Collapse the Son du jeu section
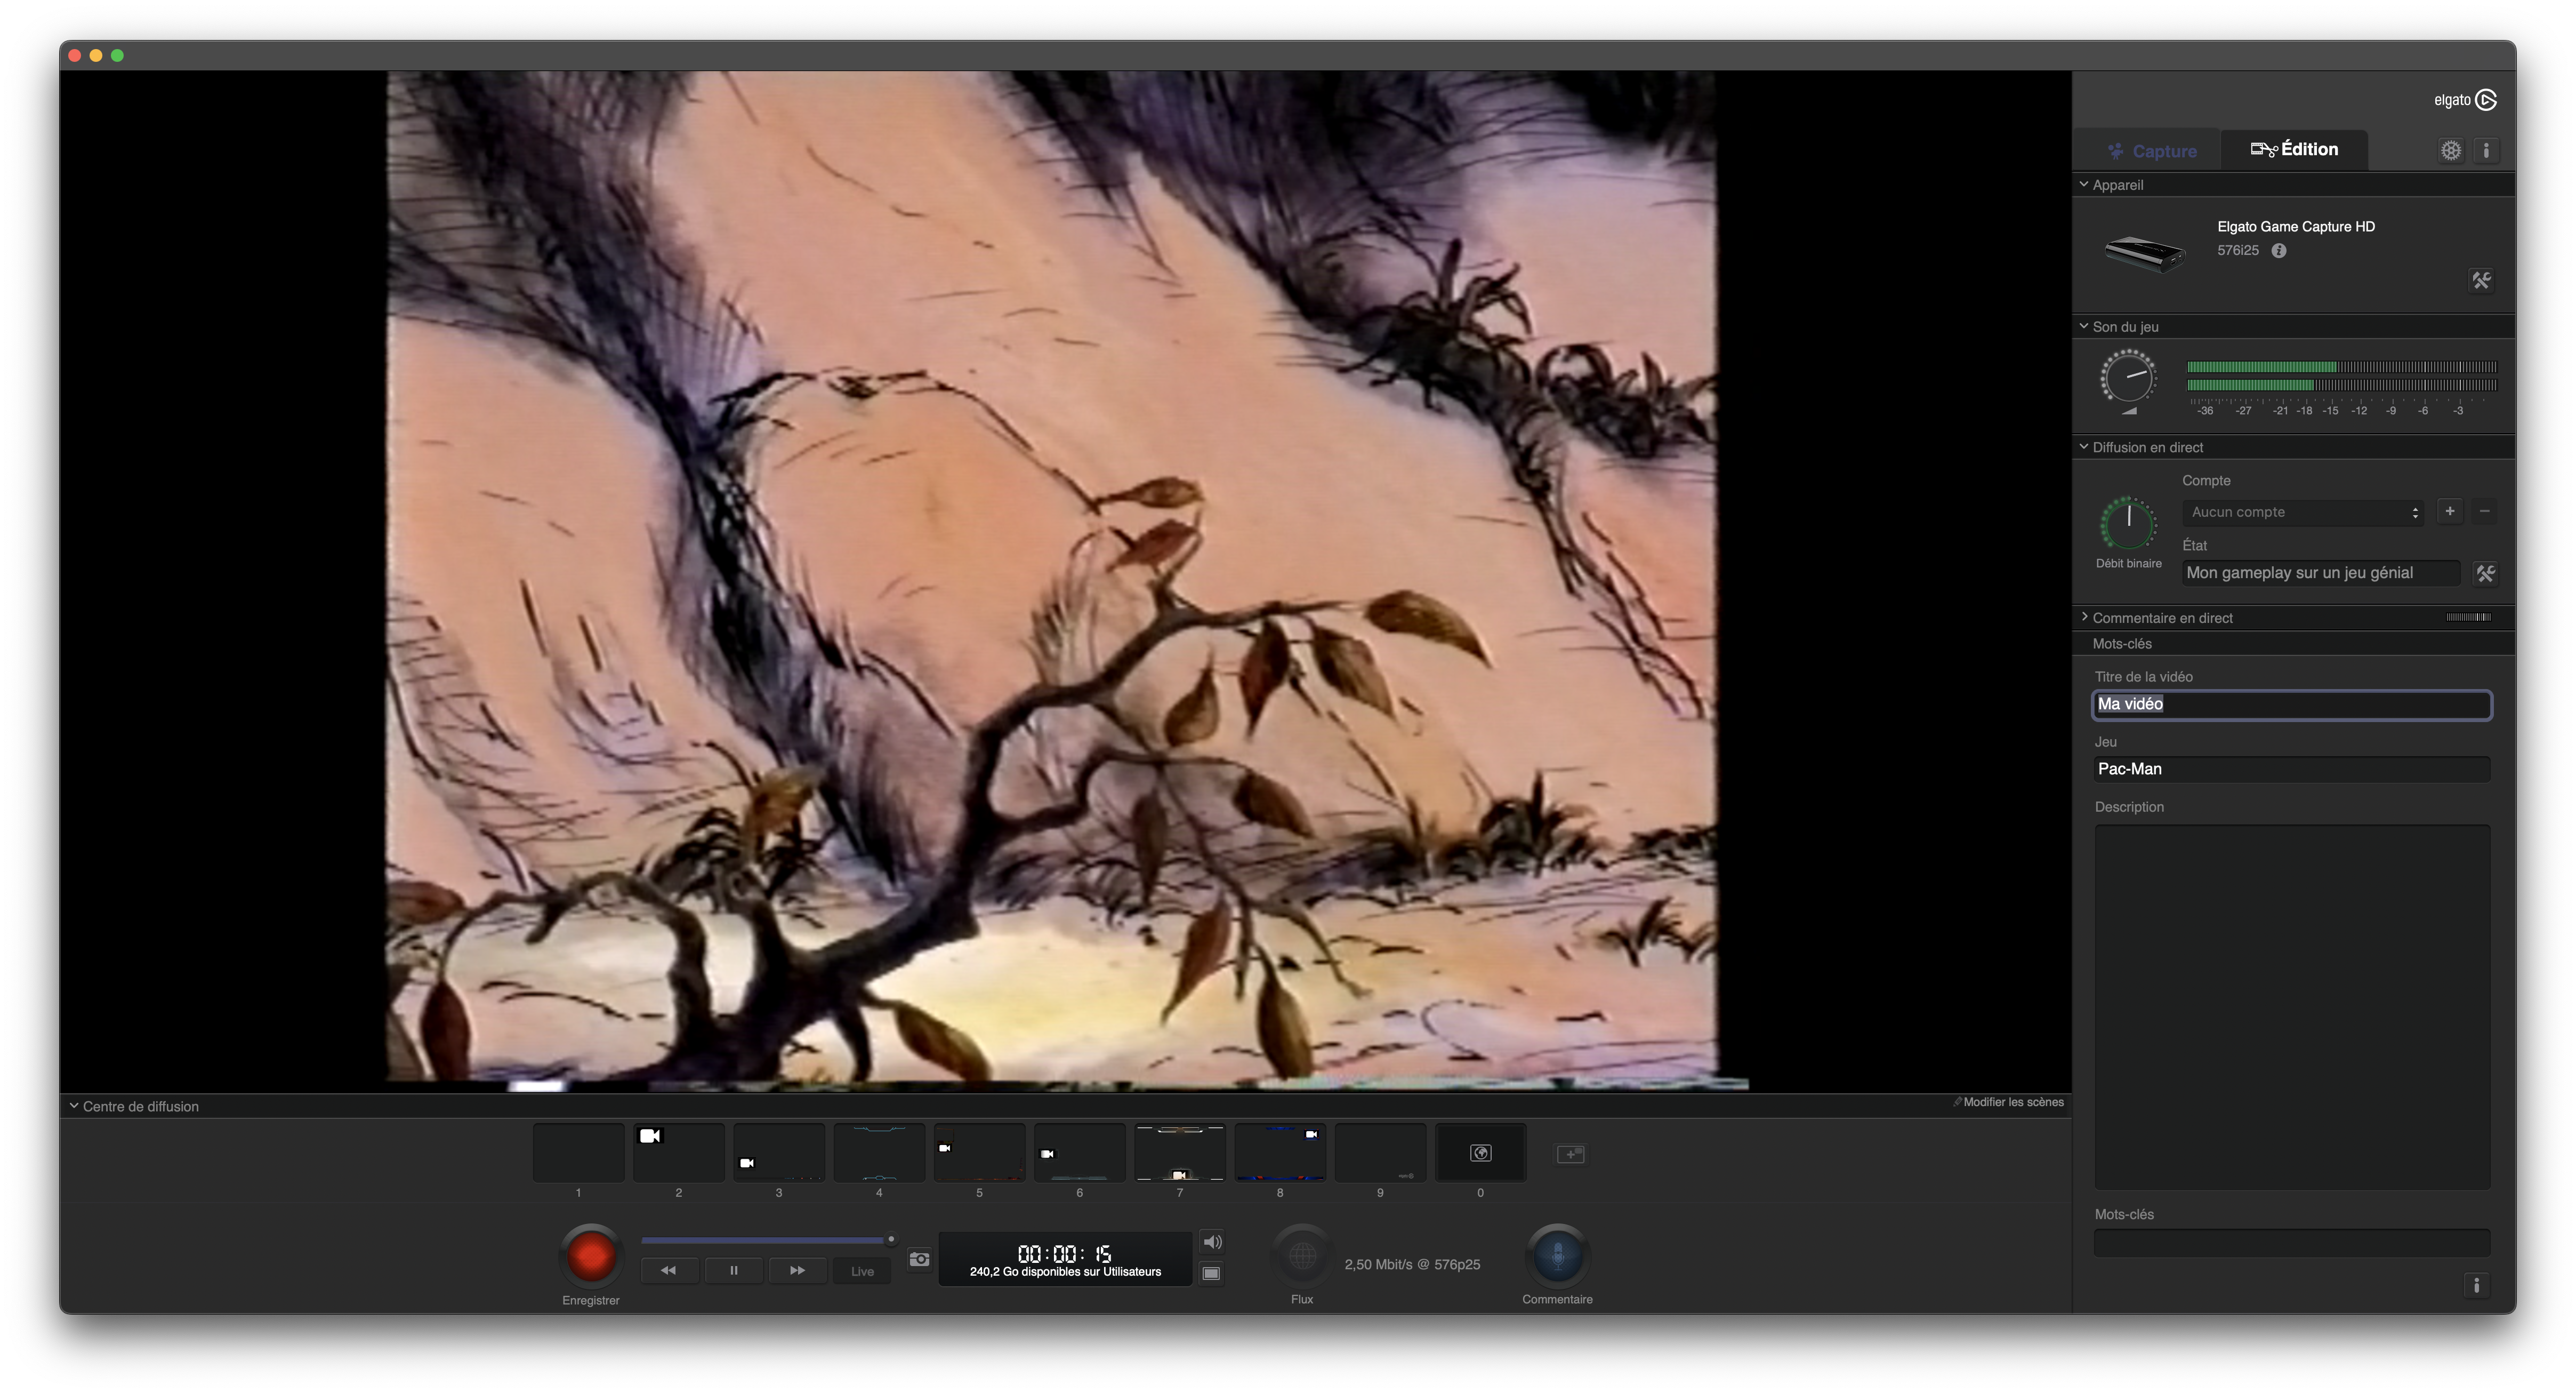This screenshot has width=2576, height=1393. (x=2084, y=326)
